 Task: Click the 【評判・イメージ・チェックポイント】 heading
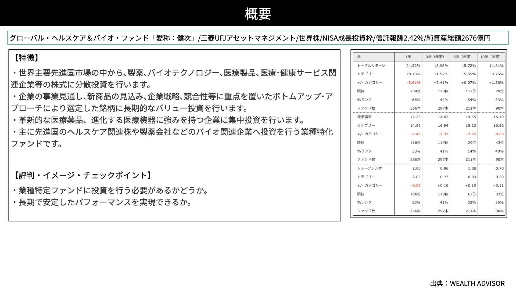(83, 175)
